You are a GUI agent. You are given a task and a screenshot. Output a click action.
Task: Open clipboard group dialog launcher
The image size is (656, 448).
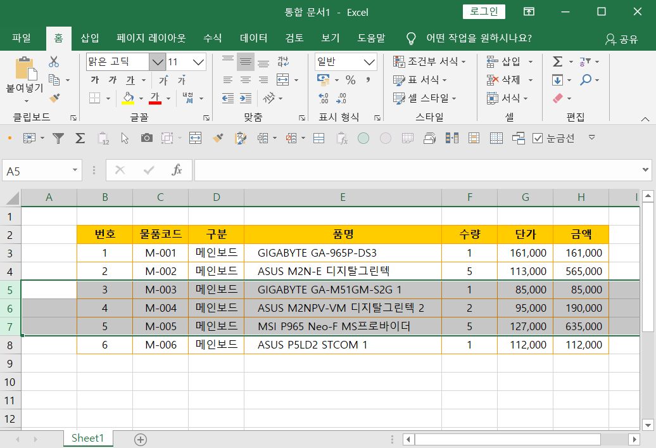click(x=73, y=118)
